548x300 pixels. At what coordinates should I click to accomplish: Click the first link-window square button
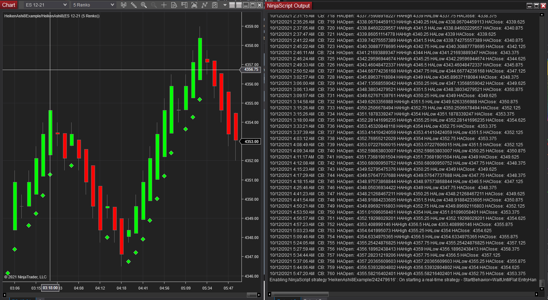[x=232, y=5]
